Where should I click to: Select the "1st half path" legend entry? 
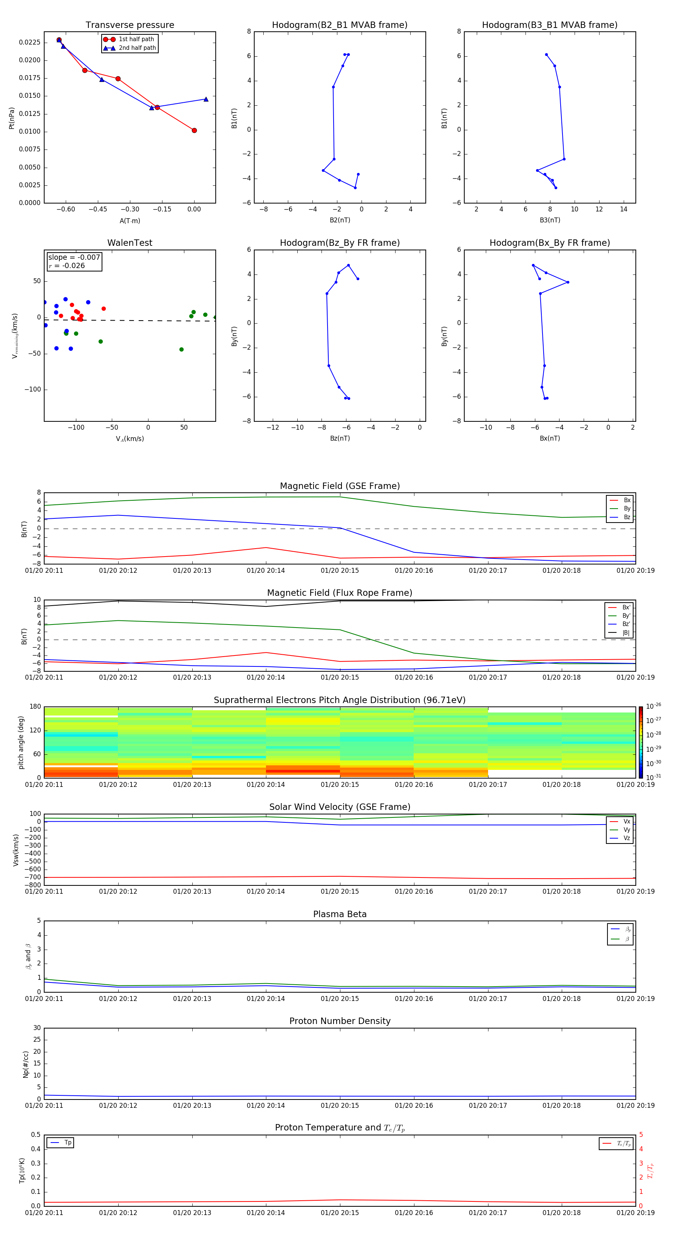tap(129, 39)
